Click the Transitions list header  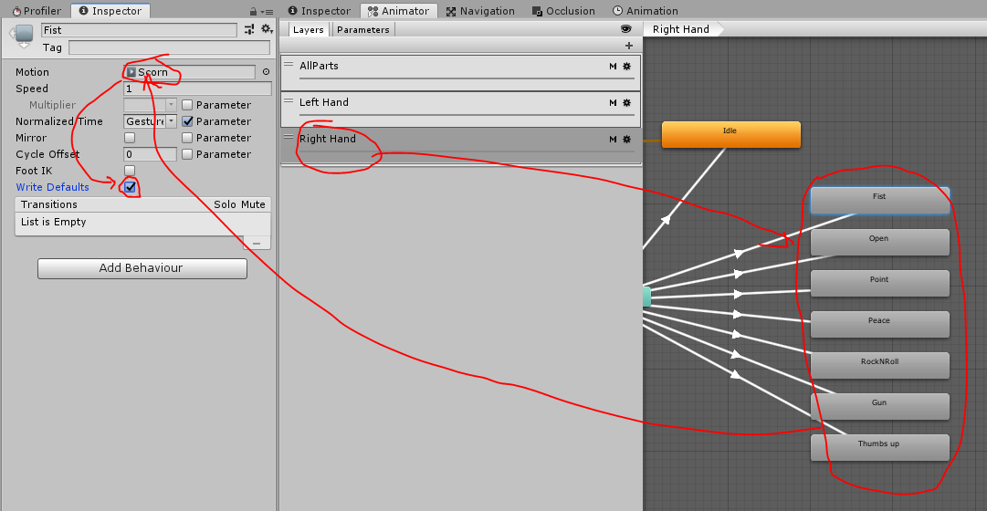click(142, 204)
